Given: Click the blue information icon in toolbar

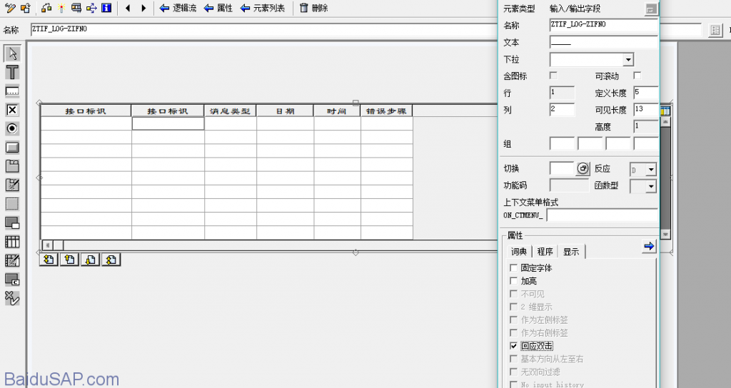Looking at the screenshot, I should pos(106,8).
